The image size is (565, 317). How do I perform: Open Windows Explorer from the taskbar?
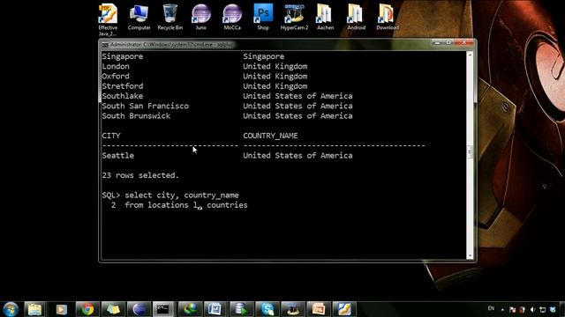pyautogui.click(x=35, y=309)
